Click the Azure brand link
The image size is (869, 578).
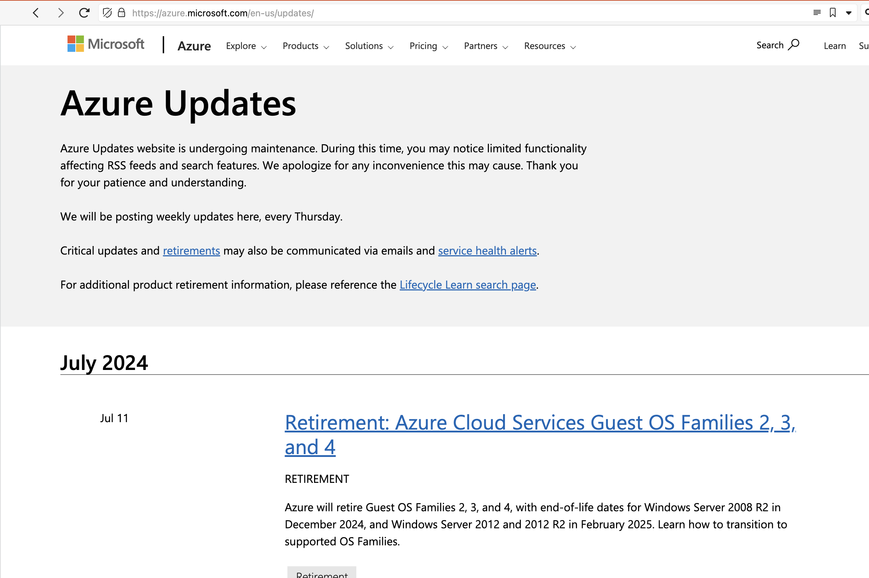(x=194, y=46)
